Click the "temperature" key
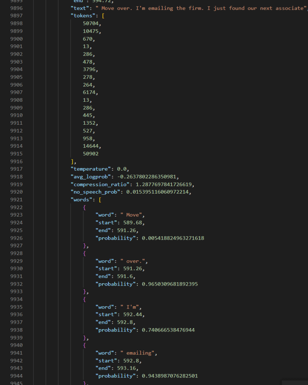 click(89, 169)
